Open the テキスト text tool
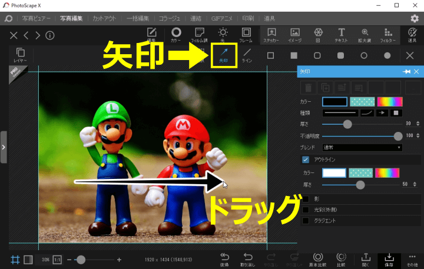Screen dimensions: 424x269 (x=341, y=35)
